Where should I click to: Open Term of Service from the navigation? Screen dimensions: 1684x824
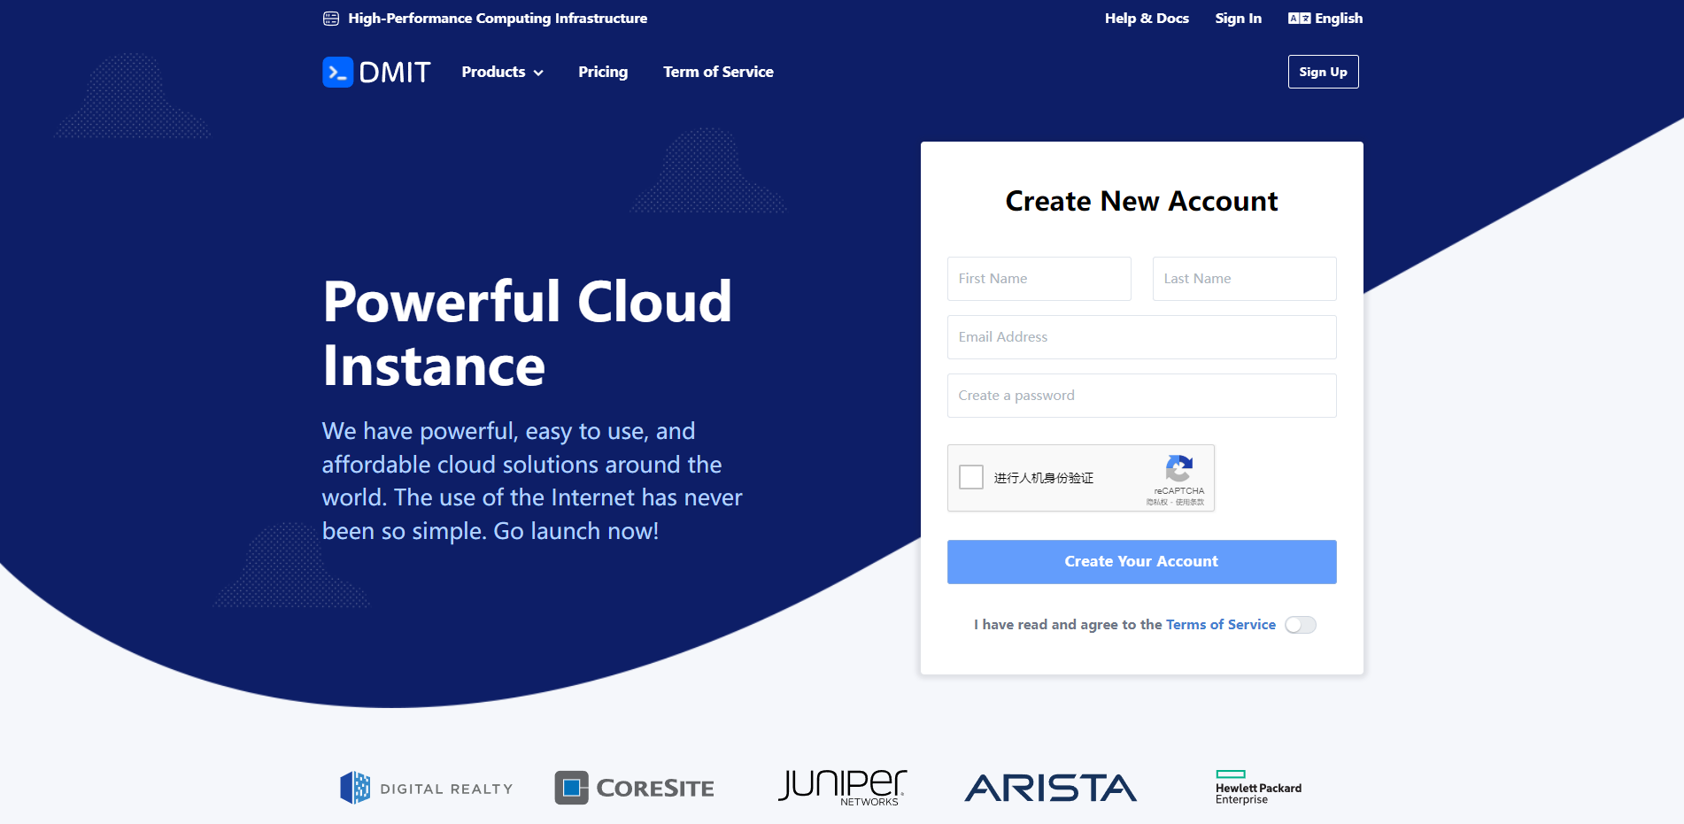click(718, 72)
